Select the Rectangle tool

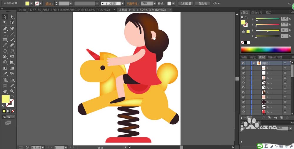tap(5, 40)
